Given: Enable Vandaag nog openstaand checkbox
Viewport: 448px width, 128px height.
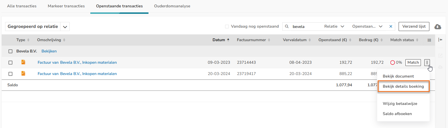Looking at the screenshot, I should [x=227, y=27].
